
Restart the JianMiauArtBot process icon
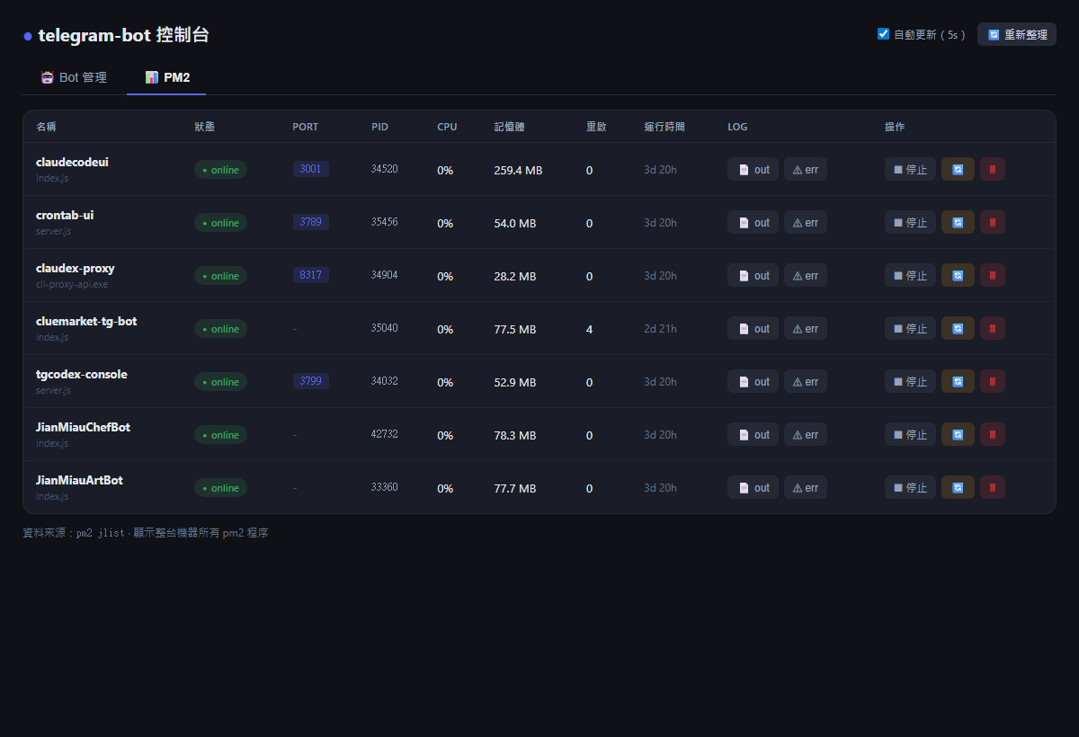pyautogui.click(x=958, y=487)
